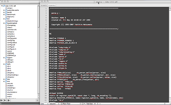Viewport: 171px width, 105px height.
Task: Click the configure file icon
Action: coord(6,47)
